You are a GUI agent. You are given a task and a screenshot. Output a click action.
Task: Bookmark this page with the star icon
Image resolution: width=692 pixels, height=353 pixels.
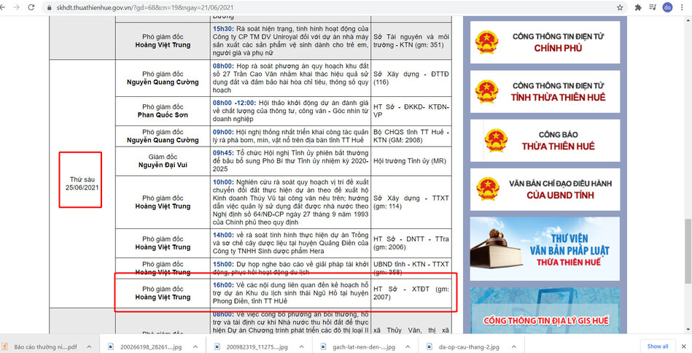pos(620,7)
